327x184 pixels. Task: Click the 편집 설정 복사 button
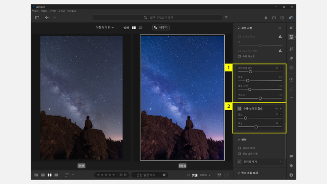tap(146, 175)
